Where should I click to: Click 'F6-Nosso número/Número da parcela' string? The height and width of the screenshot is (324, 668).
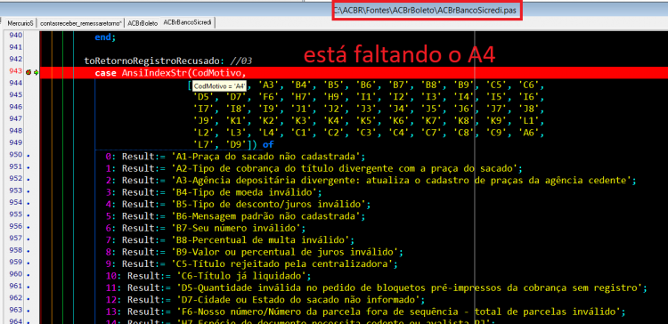click(x=398, y=312)
